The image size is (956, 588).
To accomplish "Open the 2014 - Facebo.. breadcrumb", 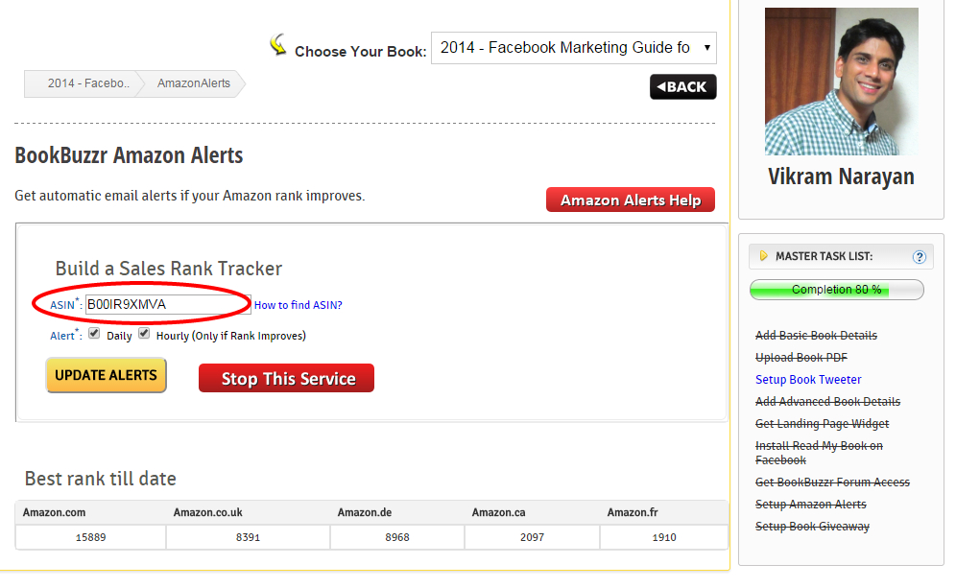I will point(87,83).
